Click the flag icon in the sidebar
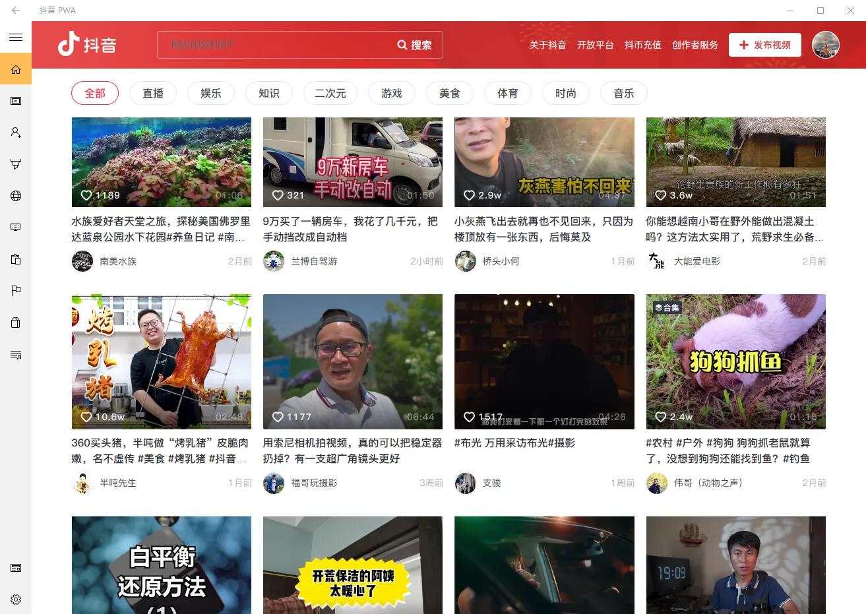 point(15,291)
